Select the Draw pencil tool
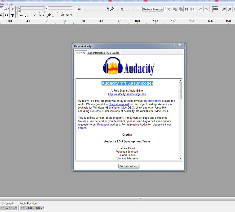The height and width of the screenshot is (212, 235). (12, 9)
